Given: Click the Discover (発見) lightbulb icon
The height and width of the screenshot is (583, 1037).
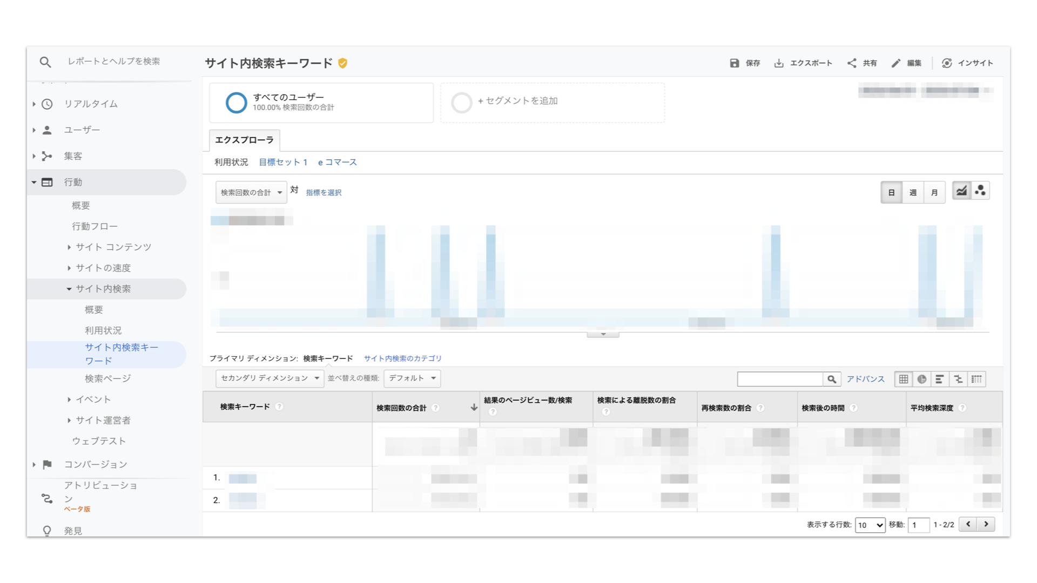Looking at the screenshot, I should [48, 531].
